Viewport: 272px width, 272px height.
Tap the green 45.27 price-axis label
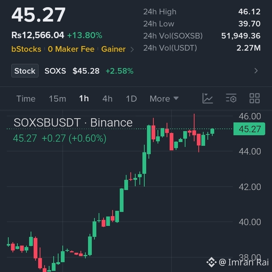tap(249, 129)
